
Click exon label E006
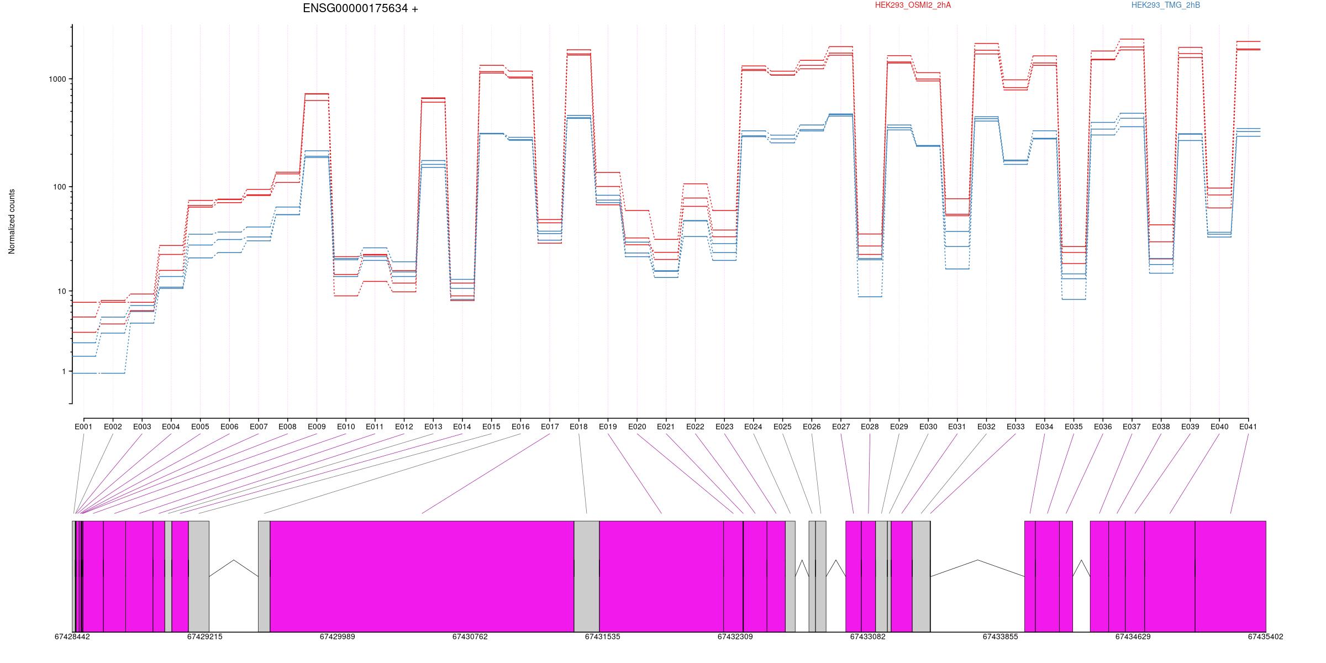(x=229, y=427)
